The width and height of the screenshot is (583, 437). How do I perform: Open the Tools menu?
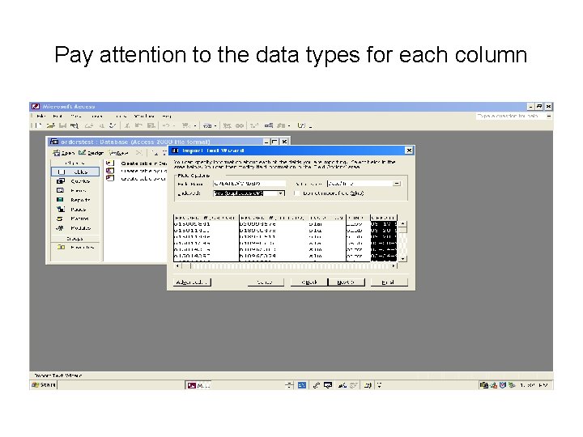click(x=121, y=117)
